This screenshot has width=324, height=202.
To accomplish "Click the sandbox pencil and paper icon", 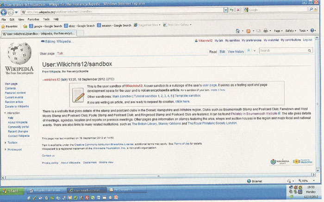I will (x=78, y=95).
